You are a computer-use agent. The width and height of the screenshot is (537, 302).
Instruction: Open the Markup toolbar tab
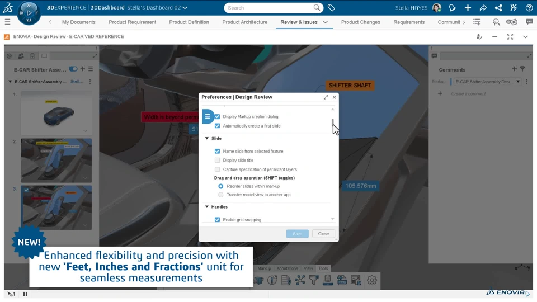pyautogui.click(x=264, y=268)
